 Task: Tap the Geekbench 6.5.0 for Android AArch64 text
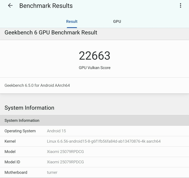[x=37, y=86]
